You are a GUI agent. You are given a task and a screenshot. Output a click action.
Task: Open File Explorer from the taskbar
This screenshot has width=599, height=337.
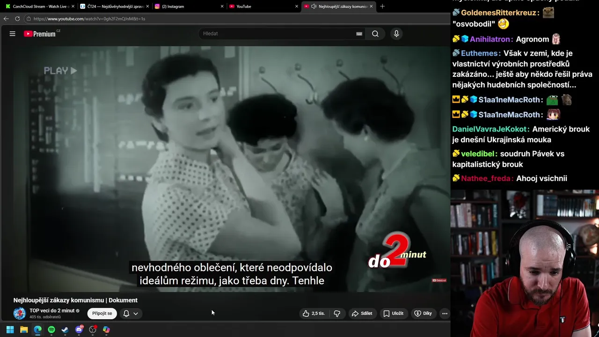[24, 330]
